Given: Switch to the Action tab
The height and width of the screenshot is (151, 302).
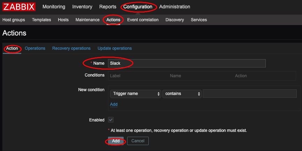Looking at the screenshot, I should [x=12, y=48].
